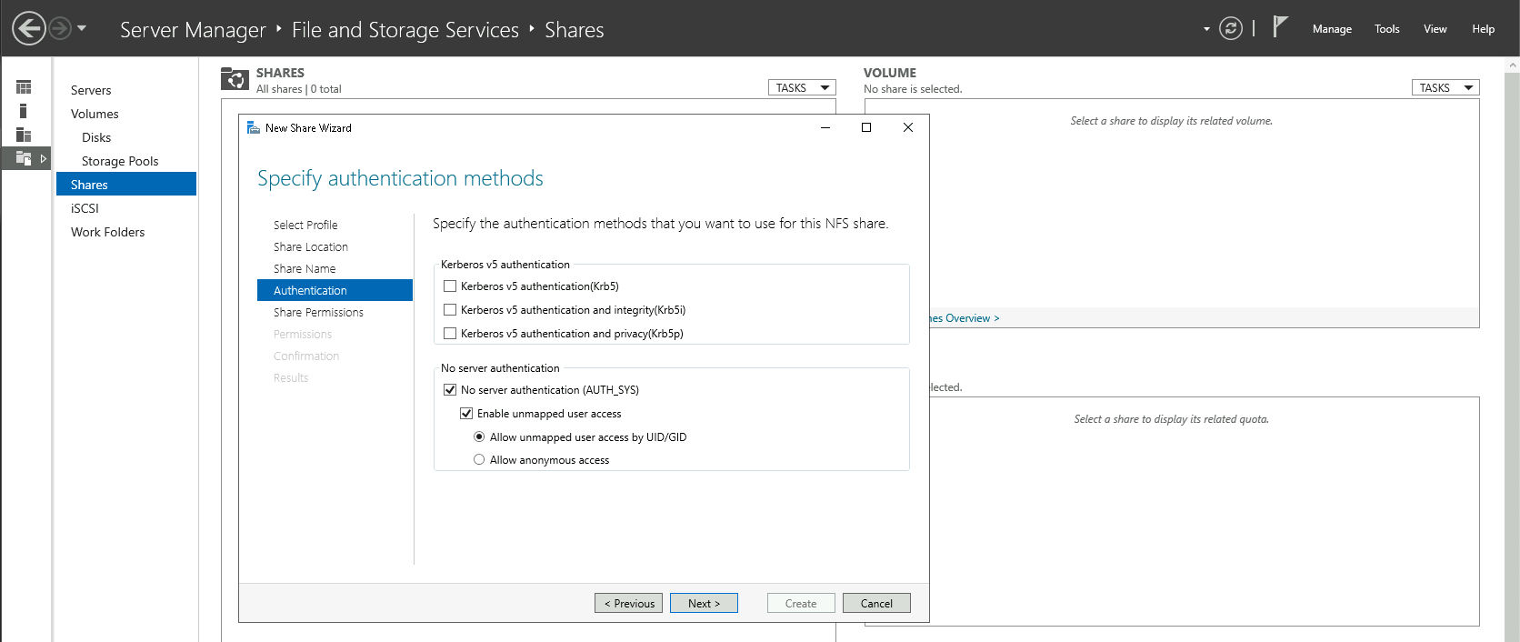Click File and Storage Services sidebar icon
The height and width of the screenshot is (642, 1520).
tap(24, 158)
